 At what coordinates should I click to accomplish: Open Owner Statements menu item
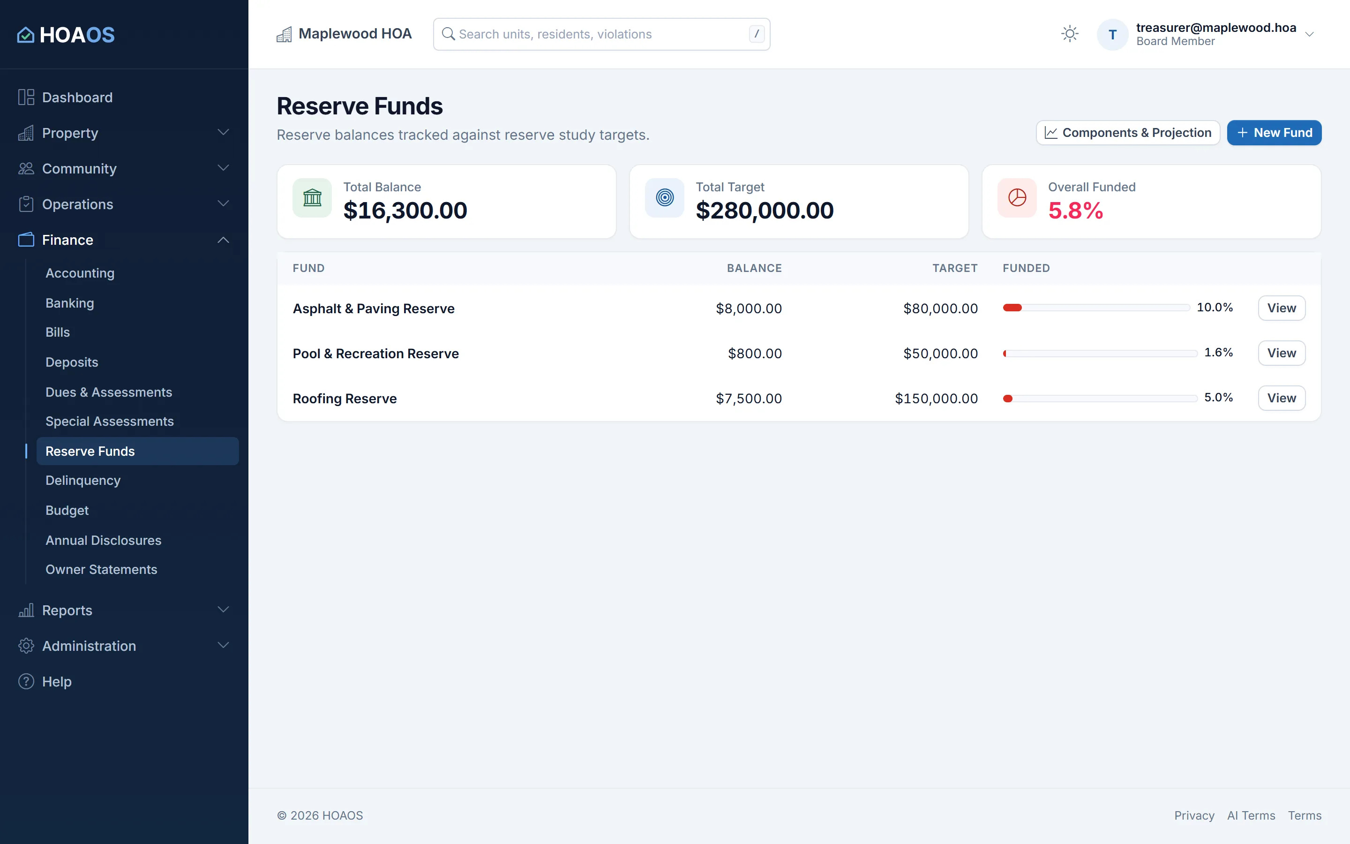coord(137,569)
